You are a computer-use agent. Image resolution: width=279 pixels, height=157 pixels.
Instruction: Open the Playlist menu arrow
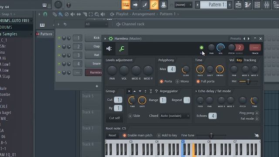(x=39, y=14)
